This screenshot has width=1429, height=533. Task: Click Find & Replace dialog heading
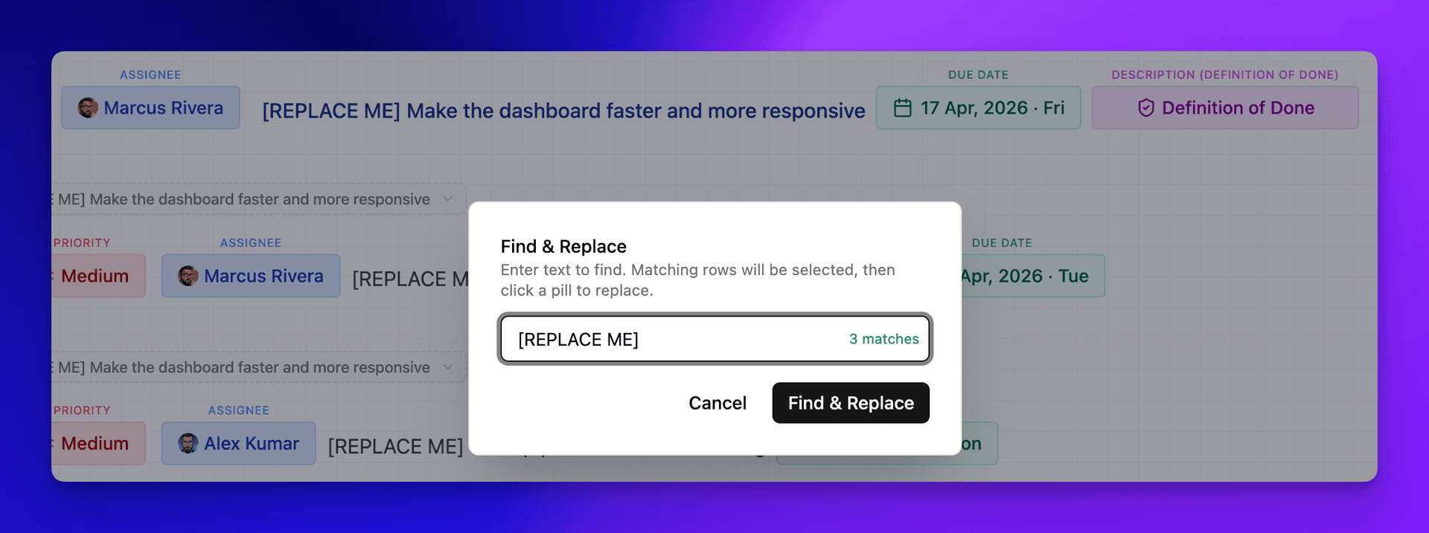563,246
